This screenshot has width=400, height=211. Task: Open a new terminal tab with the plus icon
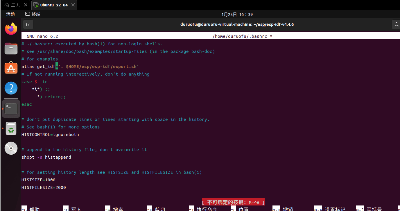pyautogui.click(x=28, y=25)
